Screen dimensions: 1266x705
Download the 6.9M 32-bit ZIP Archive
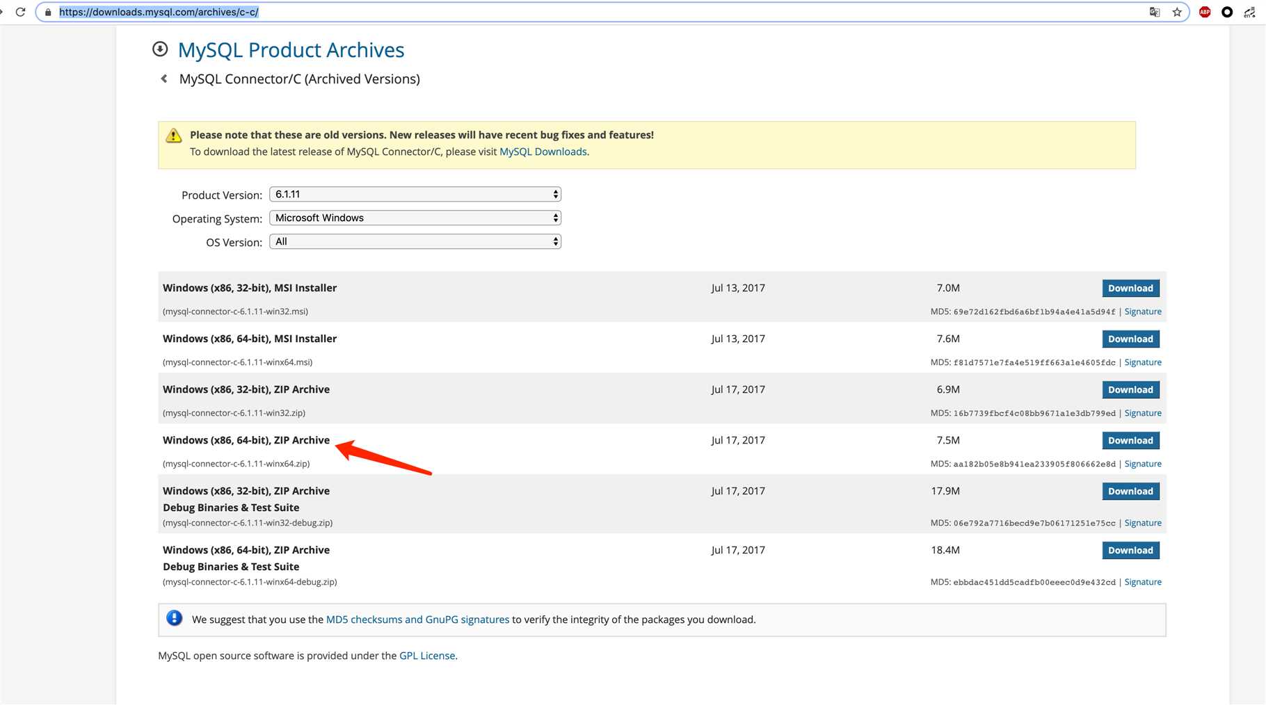click(x=1130, y=390)
